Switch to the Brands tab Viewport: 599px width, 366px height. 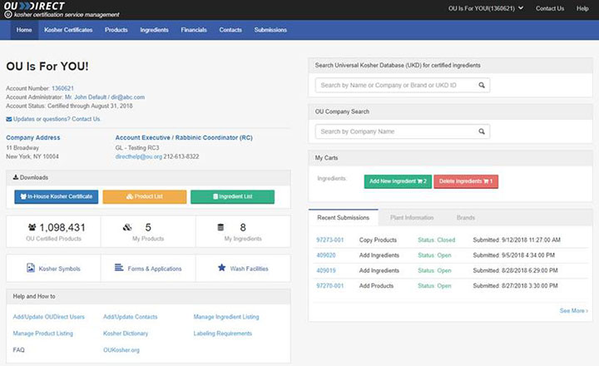(x=466, y=217)
